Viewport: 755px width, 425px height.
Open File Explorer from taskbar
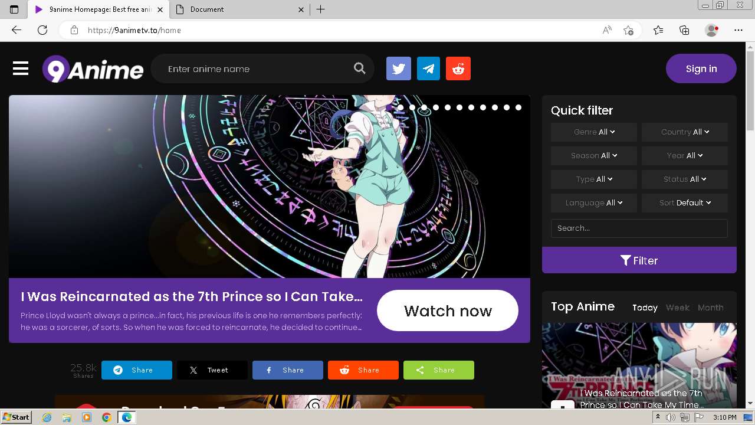(67, 417)
